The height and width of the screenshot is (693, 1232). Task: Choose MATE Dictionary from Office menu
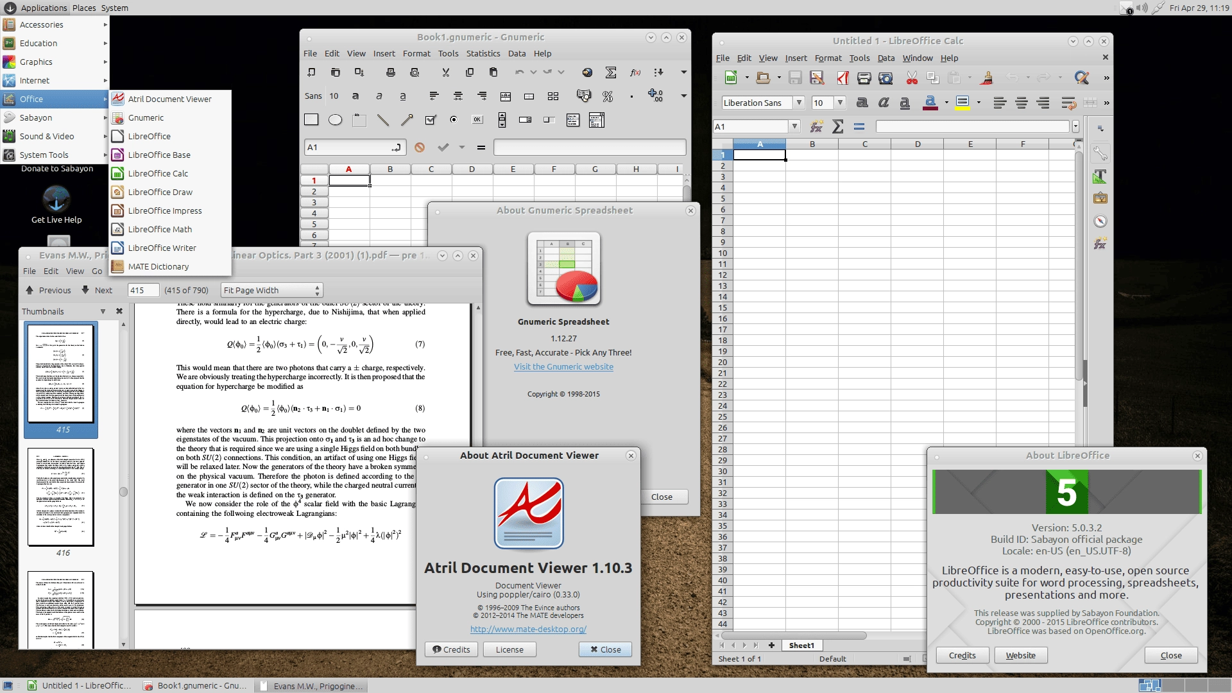click(x=158, y=267)
